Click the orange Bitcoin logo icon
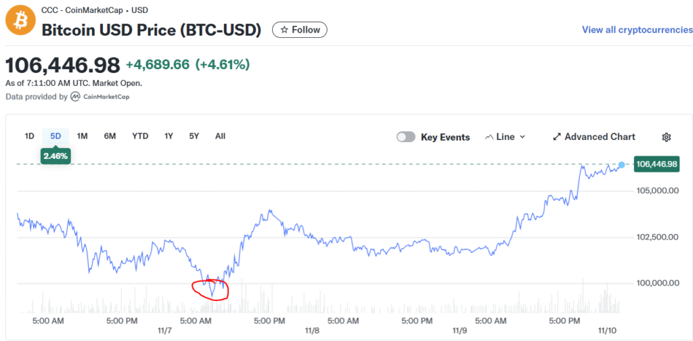Screen dimensions: 693x341 point(20,20)
